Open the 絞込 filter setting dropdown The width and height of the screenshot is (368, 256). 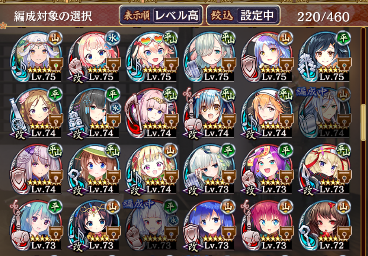point(243,16)
